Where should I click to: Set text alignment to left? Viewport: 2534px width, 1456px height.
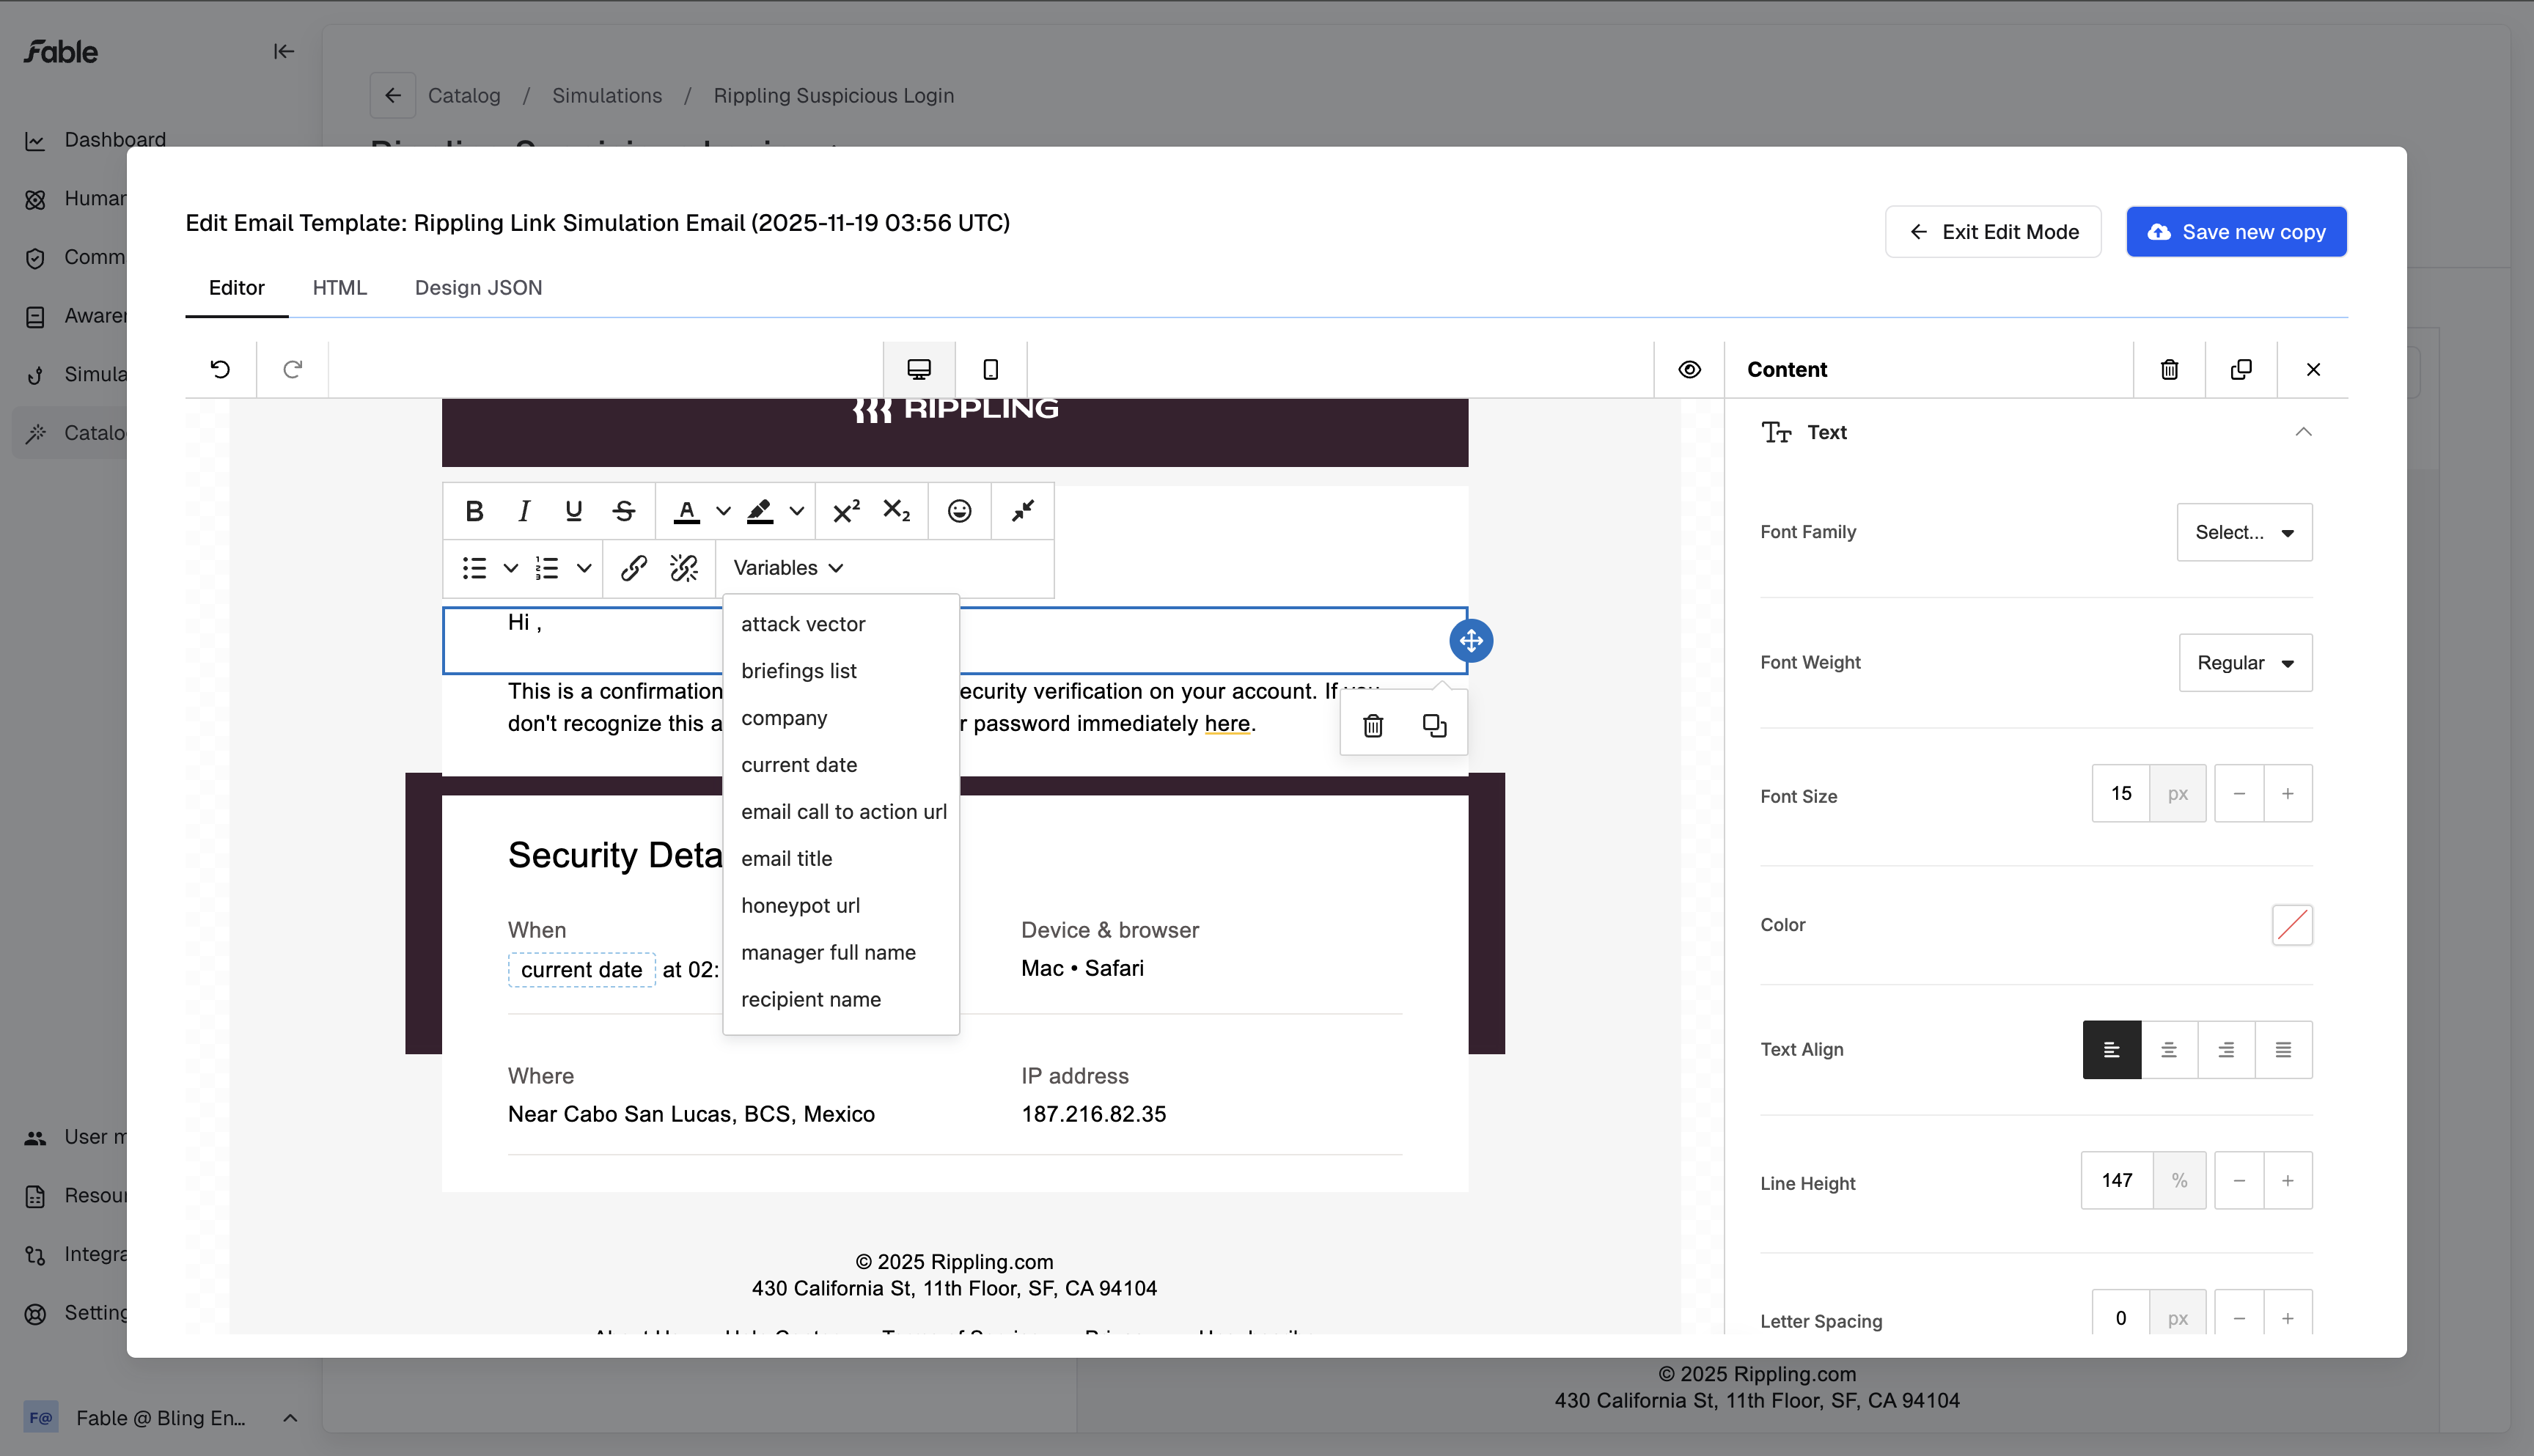pyautogui.click(x=2111, y=1049)
